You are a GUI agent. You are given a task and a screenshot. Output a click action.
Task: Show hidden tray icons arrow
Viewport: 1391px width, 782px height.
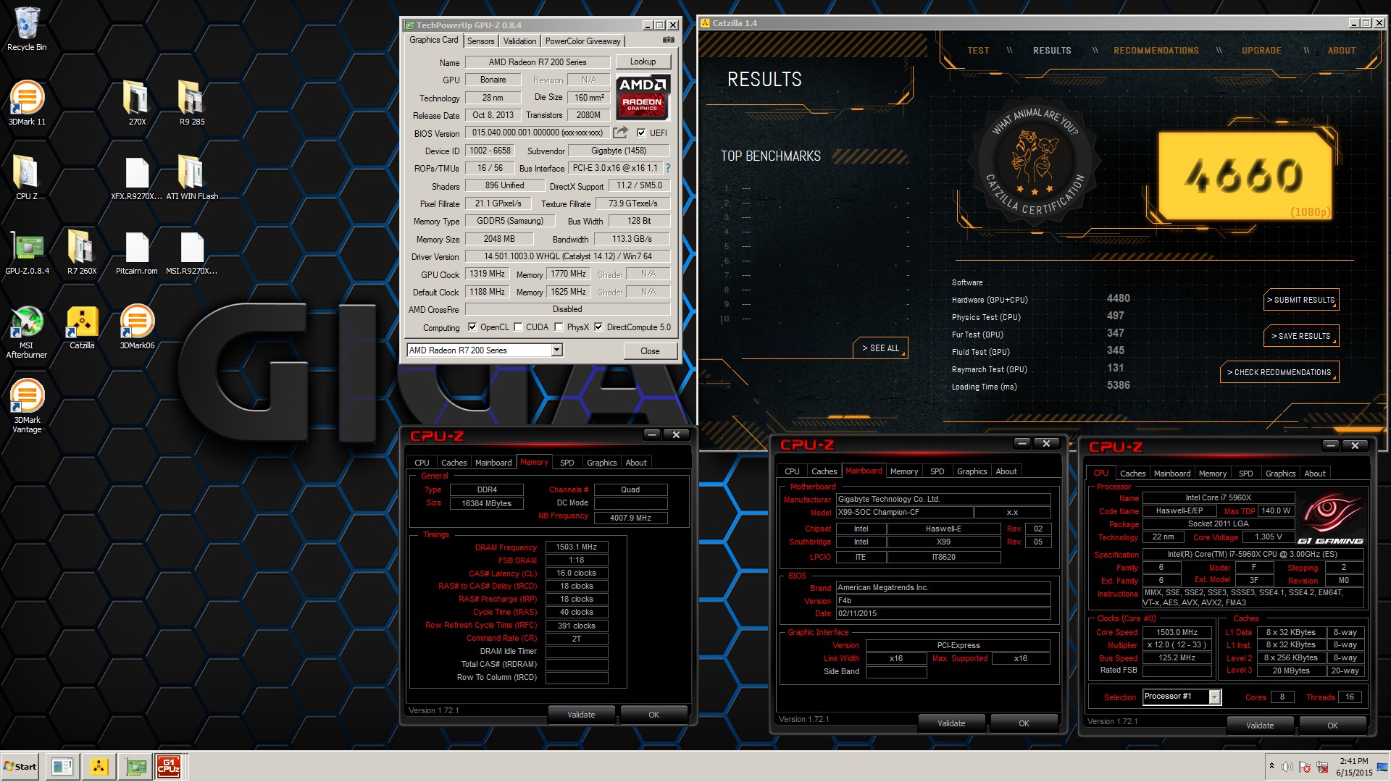coord(1271,765)
